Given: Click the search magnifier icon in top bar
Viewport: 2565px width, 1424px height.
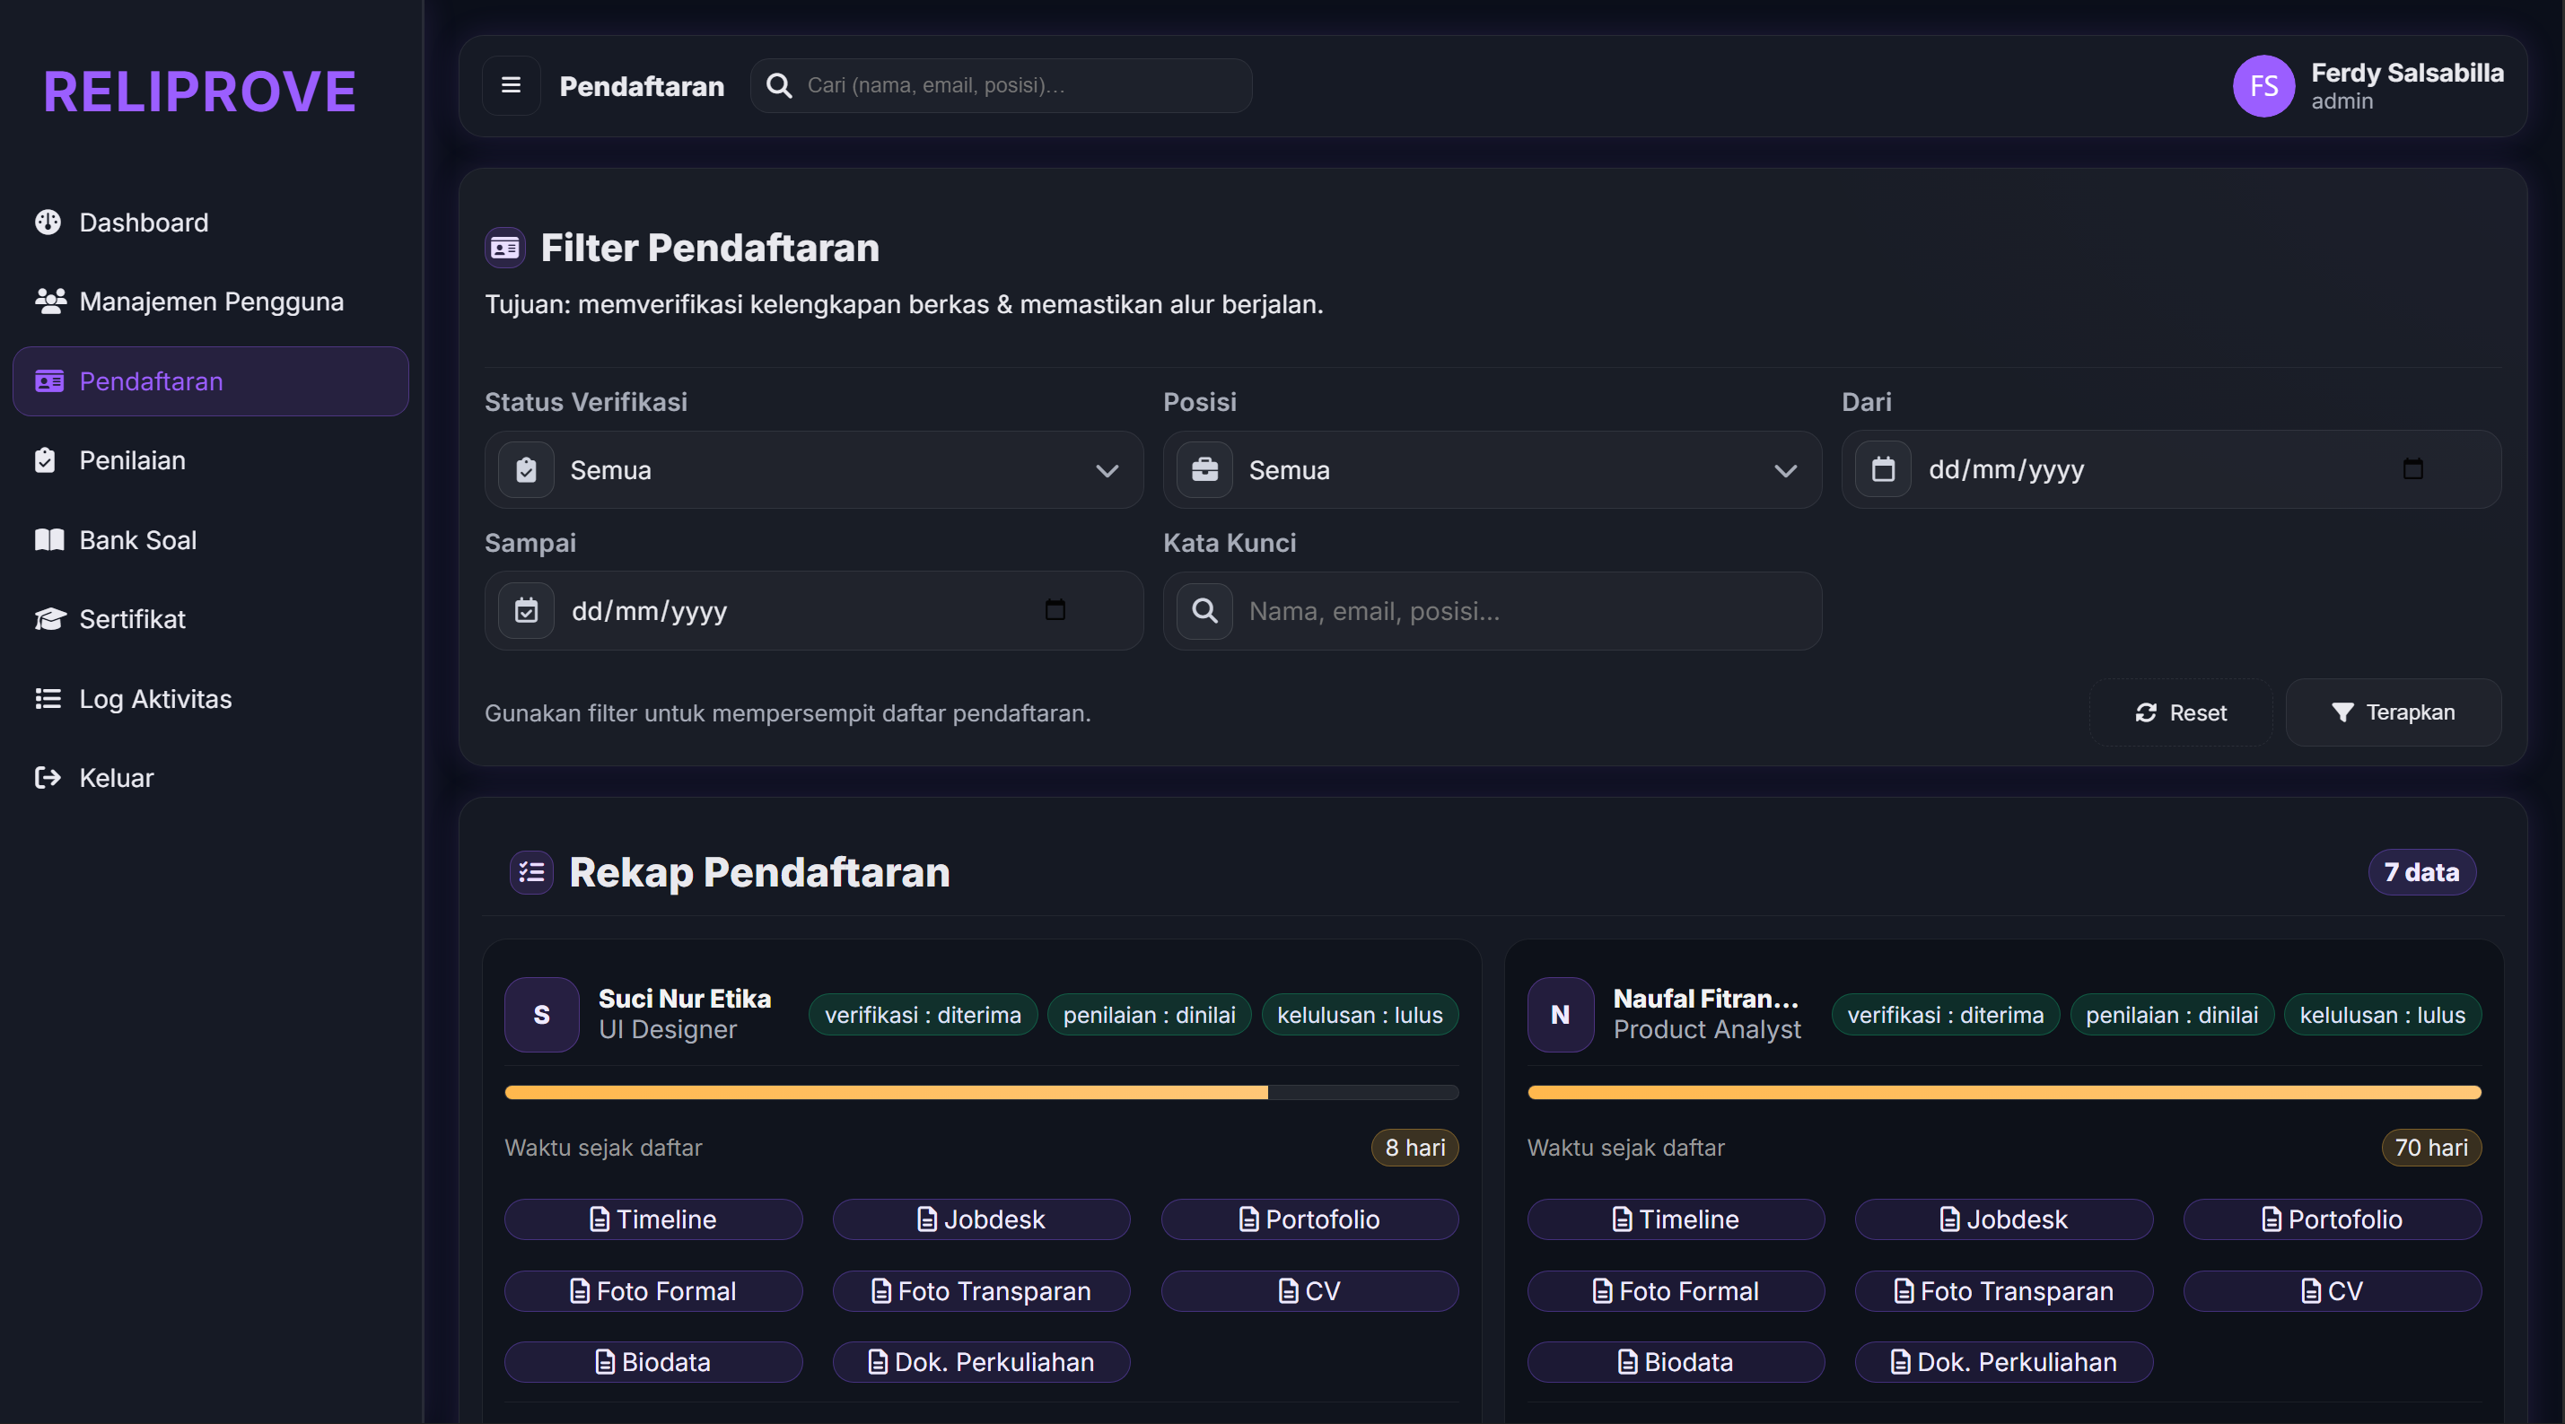Looking at the screenshot, I should coord(779,85).
